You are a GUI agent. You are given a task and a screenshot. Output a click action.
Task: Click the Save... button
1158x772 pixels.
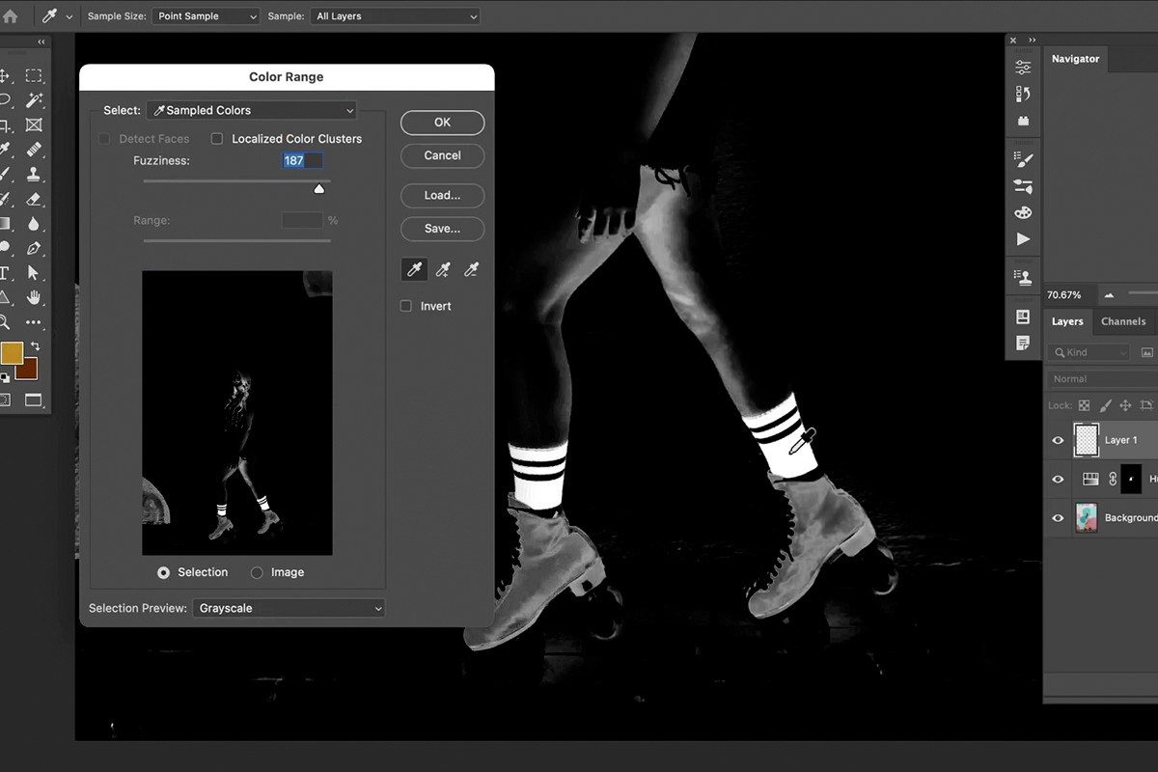click(442, 229)
